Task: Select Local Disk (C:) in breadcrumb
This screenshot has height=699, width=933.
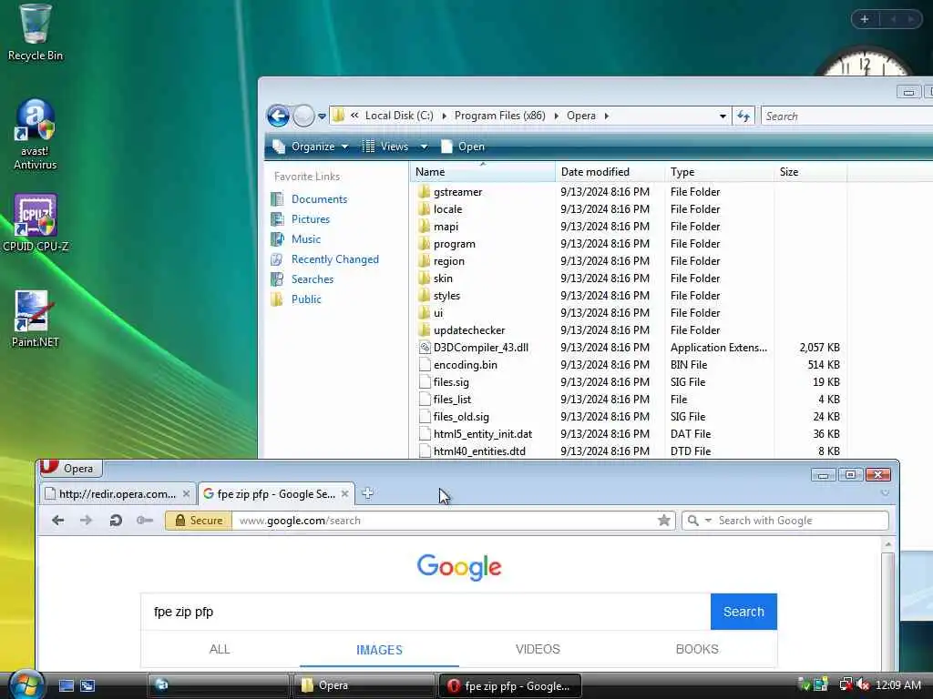Action: 399,116
